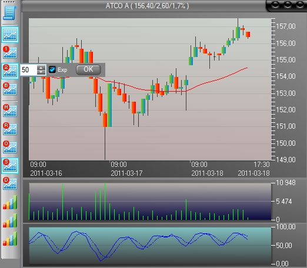
Task: Click the chart icon with badge B
Action: tap(10, 89)
